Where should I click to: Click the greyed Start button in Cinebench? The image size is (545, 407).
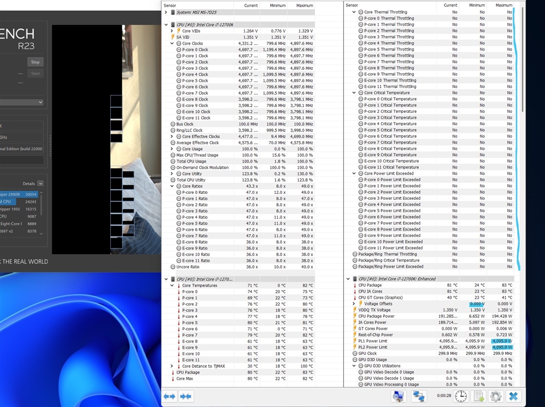35,74
